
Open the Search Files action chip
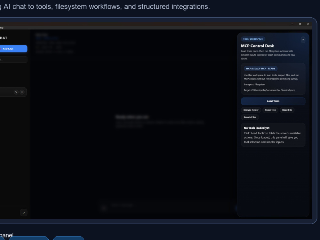pos(250,117)
